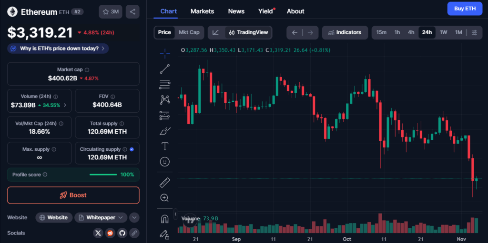This screenshot has height=243, width=488.
Task: Click the Volume 73.9 B legend label
Action: click(x=200, y=218)
